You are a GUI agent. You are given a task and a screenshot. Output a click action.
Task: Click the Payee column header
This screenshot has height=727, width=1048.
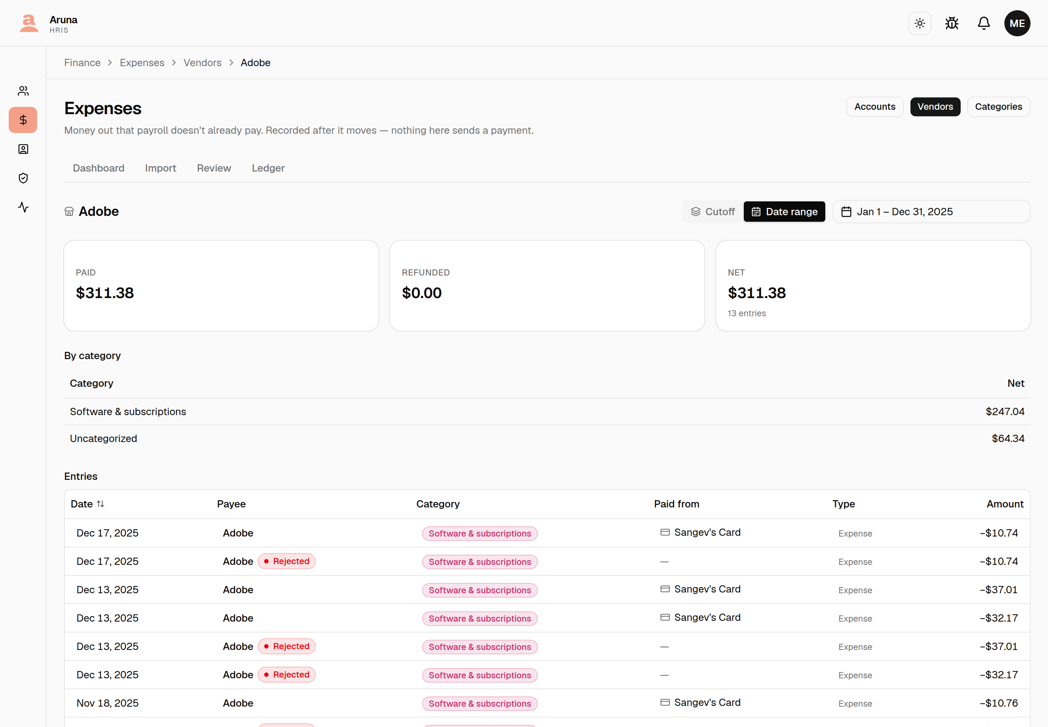coord(231,504)
